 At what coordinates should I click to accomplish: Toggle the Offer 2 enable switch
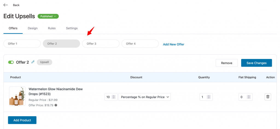(11, 62)
